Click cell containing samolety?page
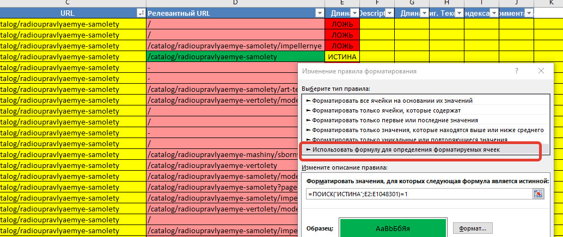Image resolution: width=563 pixels, height=237 pixels. tap(223, 188)
